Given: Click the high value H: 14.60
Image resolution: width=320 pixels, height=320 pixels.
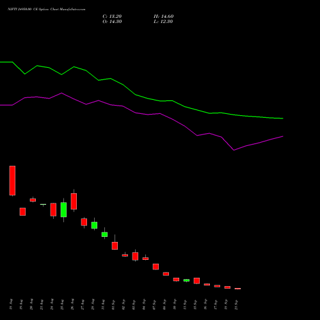Looking at the screenshot, I should pos(163,17).
